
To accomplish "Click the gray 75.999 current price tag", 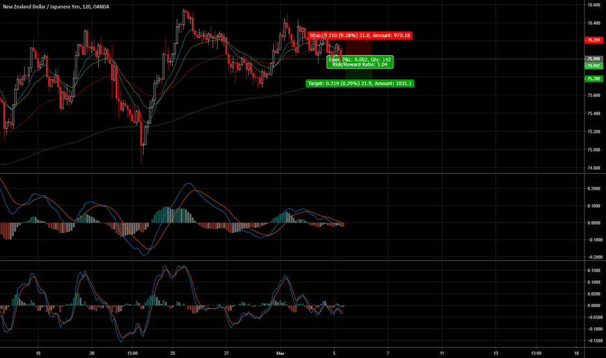I will click(x=594, y=59).
